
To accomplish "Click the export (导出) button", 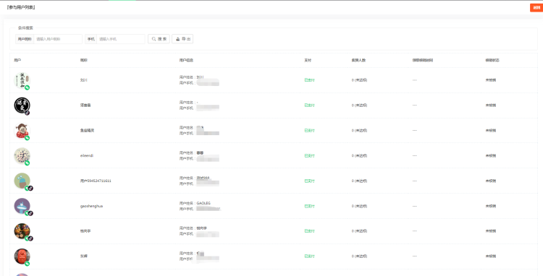I will (182, 39).
